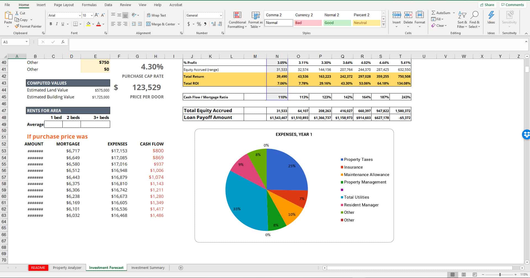530x278 pixels.
Task: Open the font size dropdown
Action: tap(91, 15)
